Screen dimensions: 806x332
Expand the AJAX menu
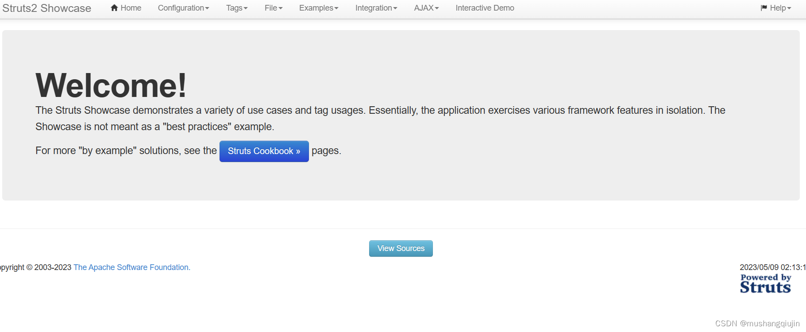[x=426, y=8]
